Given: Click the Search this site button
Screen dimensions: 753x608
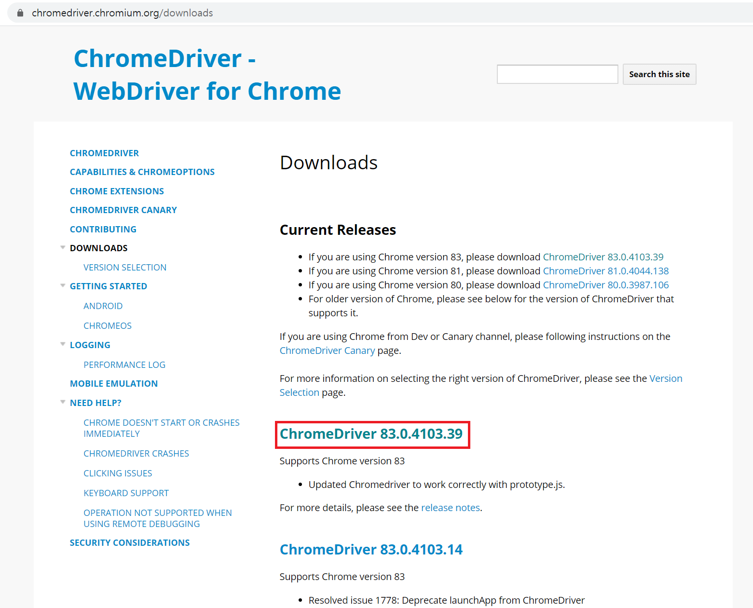Looking at the screenshot, I should (659, 74).
